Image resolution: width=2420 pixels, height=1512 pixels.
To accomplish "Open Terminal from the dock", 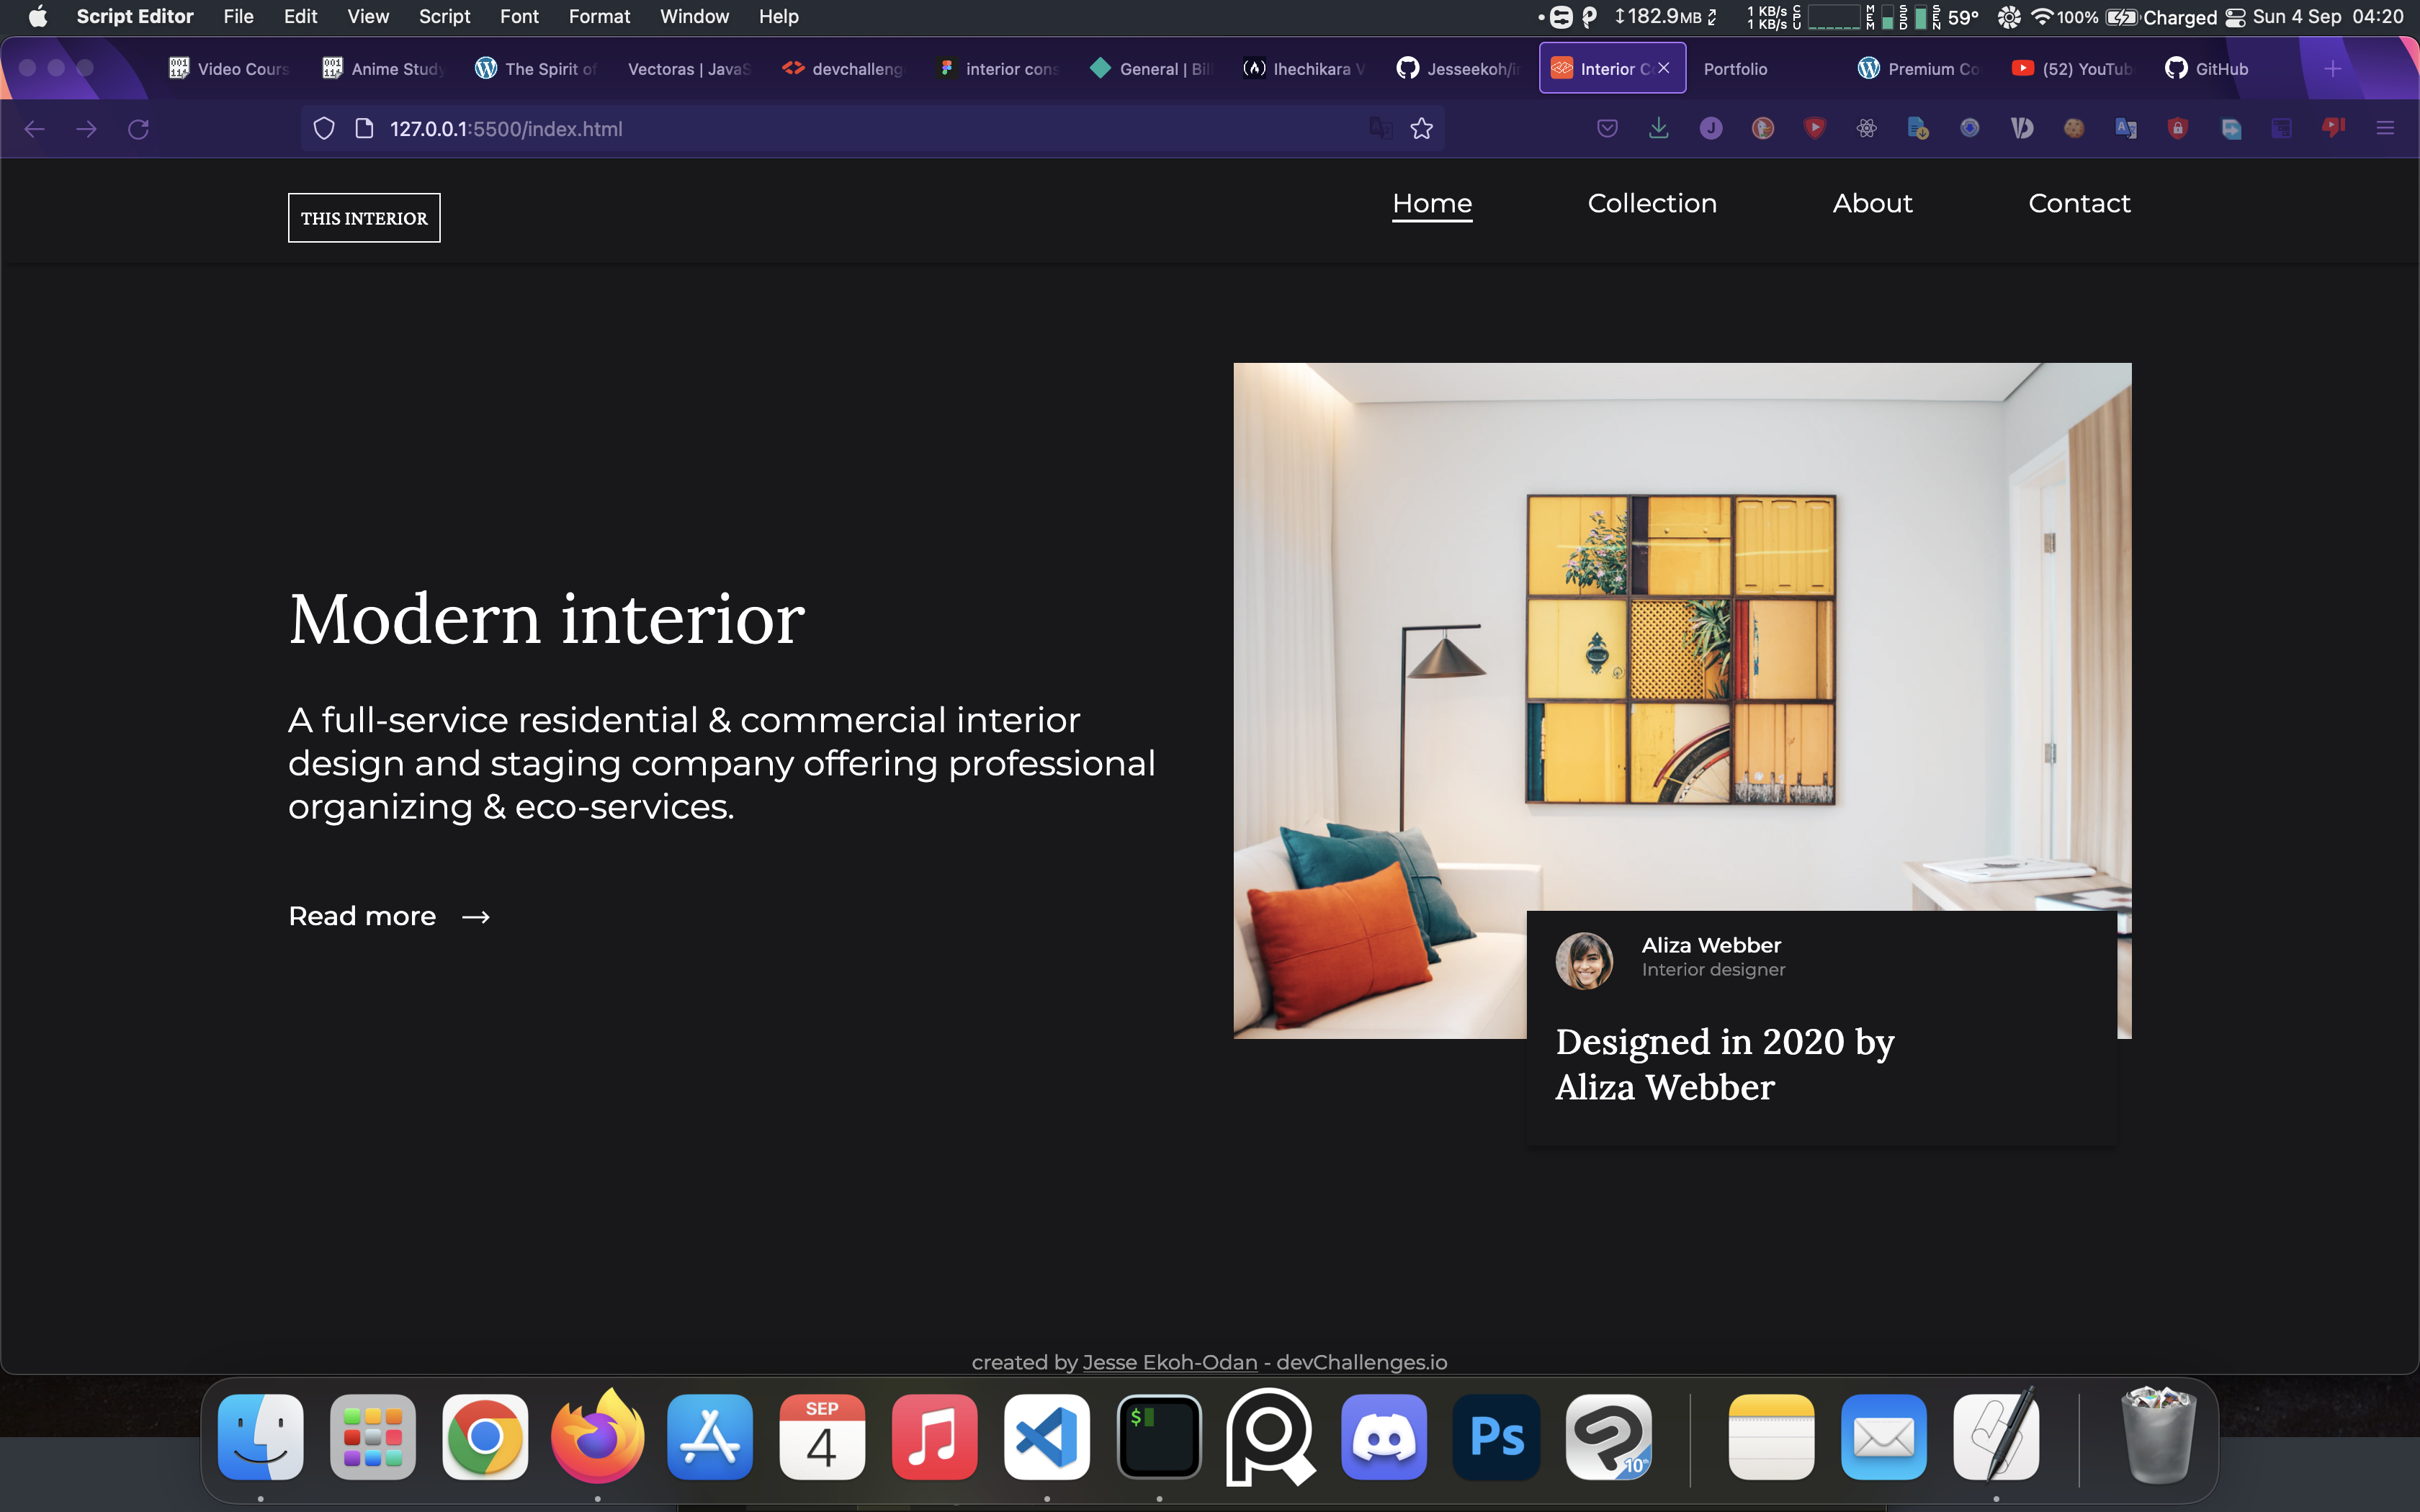I will point(1159,1437).
